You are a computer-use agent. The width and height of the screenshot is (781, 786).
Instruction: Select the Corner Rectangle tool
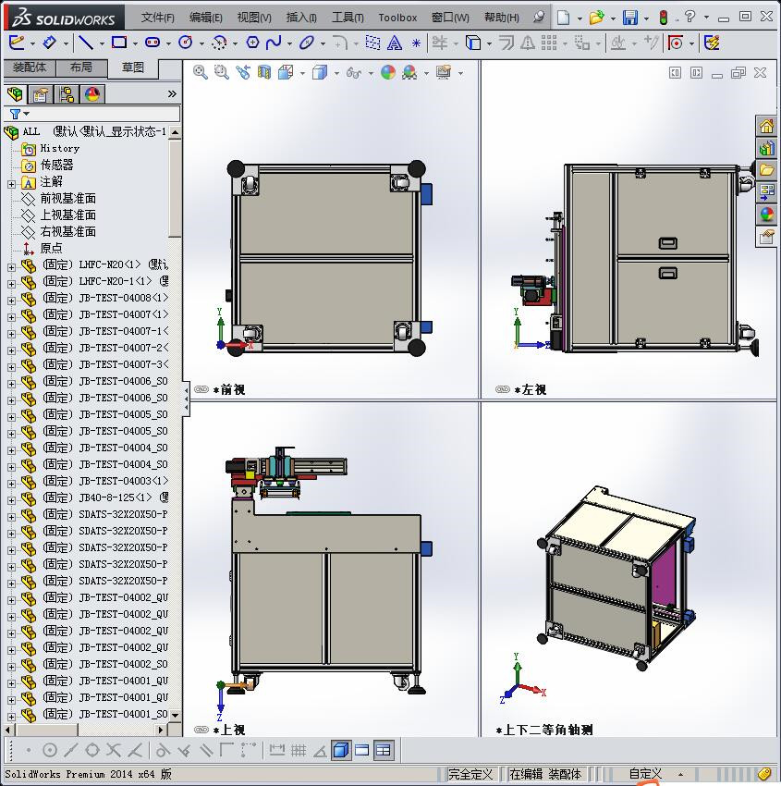click(x=119, y=43)
